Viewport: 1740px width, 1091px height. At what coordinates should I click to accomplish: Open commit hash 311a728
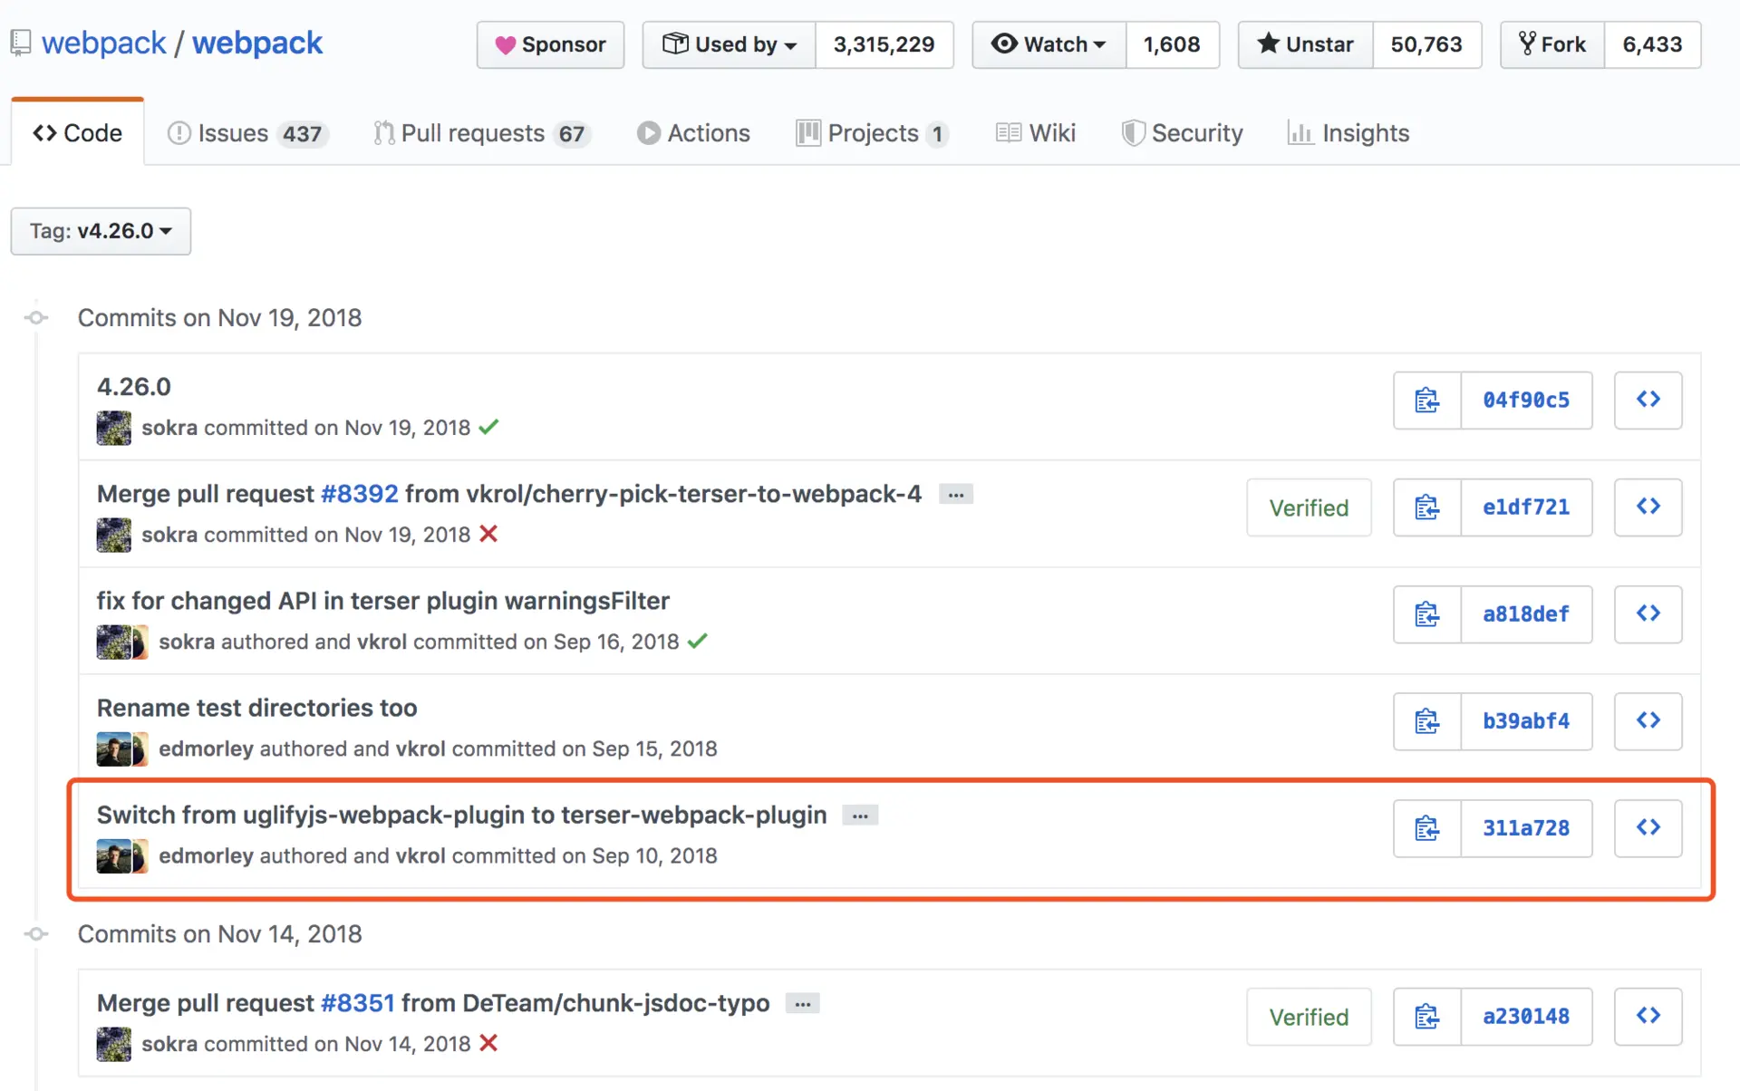tap(1526, 827)
